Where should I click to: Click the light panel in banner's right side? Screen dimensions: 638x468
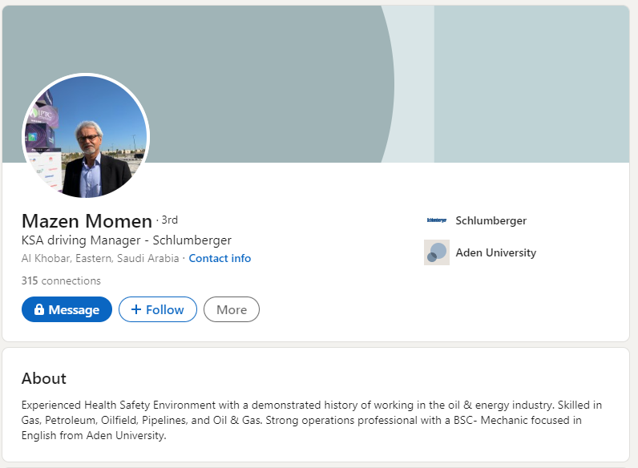tap(532, 83)
